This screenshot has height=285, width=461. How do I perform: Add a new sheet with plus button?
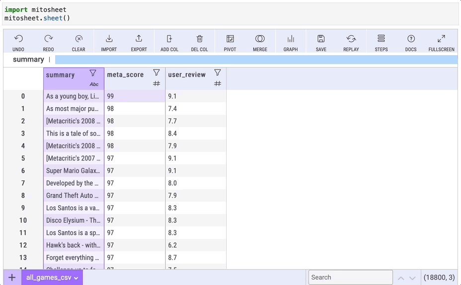click(12, 278)
